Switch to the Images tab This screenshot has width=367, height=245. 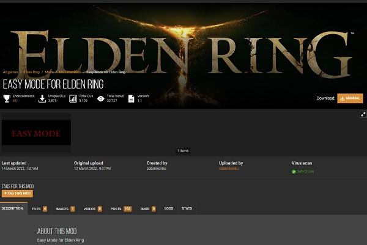coord(65,208)
